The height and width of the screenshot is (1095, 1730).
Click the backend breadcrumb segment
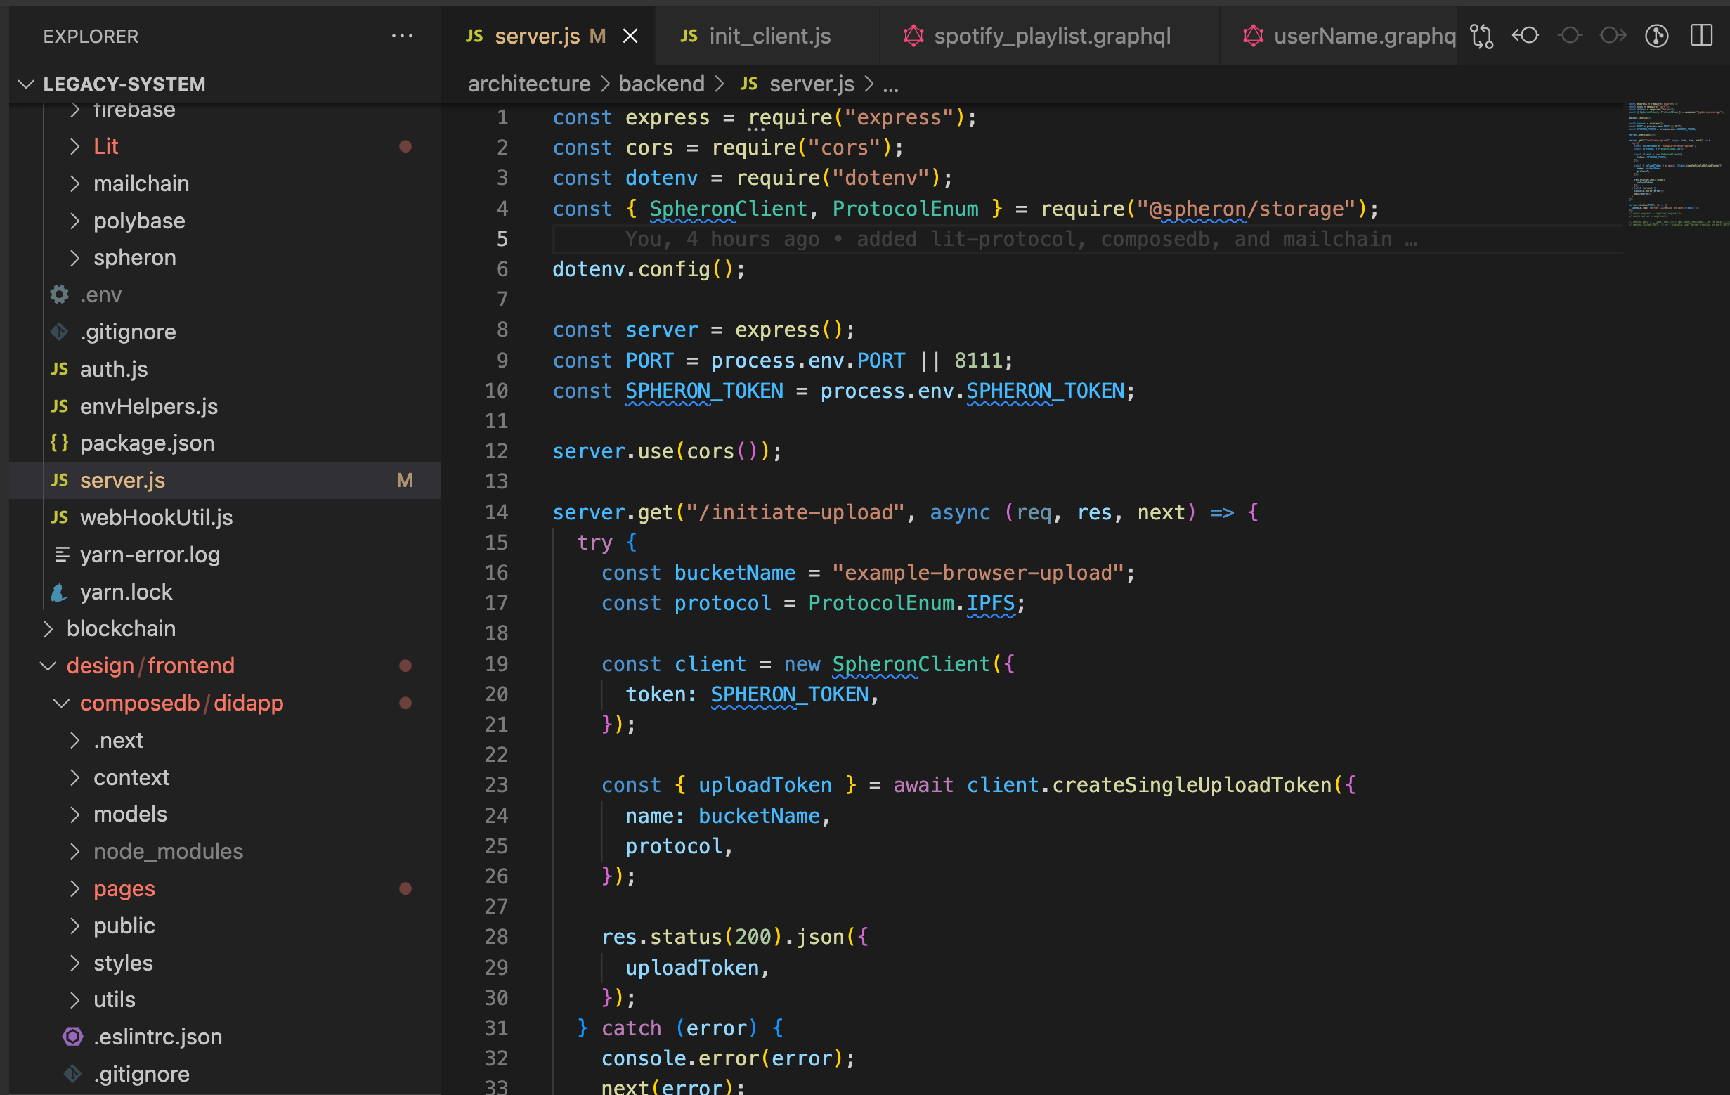[x=661, y=84]
